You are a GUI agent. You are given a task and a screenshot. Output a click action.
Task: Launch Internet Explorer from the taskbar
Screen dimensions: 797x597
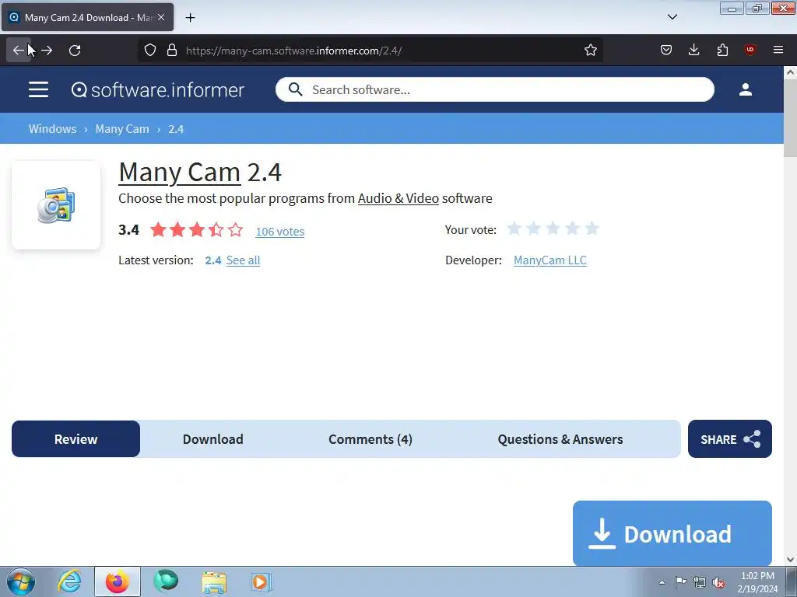69,581
